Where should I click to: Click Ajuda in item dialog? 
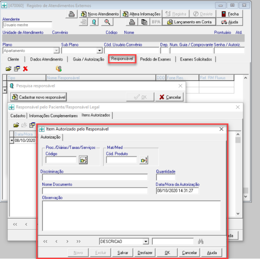coord(212,253)
